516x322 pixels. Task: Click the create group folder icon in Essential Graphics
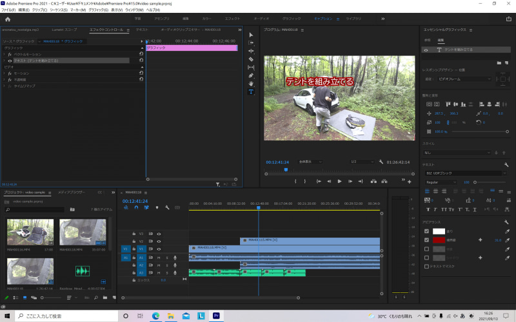(499, 62)
